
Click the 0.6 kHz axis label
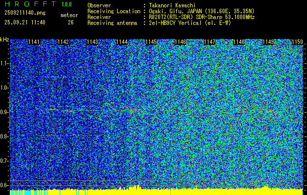(x=4, y=185)
